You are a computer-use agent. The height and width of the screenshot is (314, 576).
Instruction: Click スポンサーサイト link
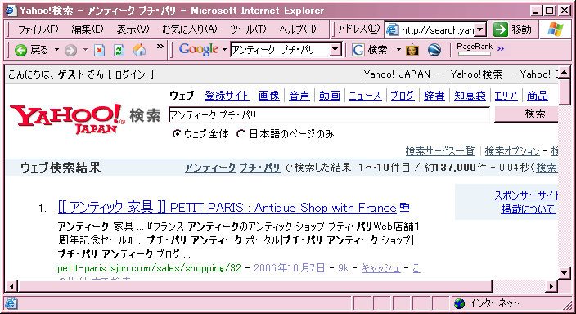526,195
